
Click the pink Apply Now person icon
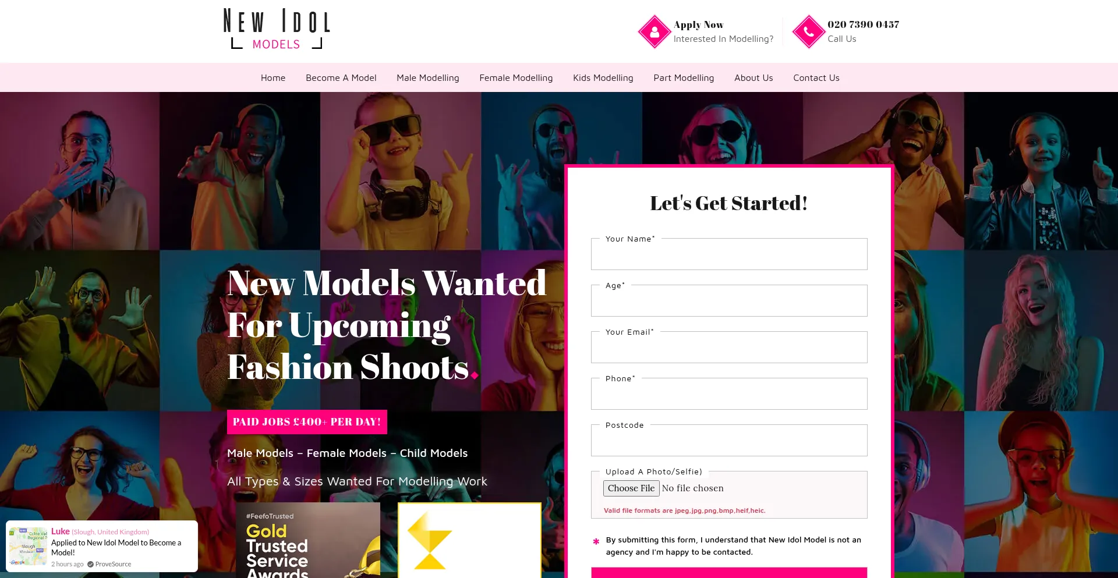654,31
